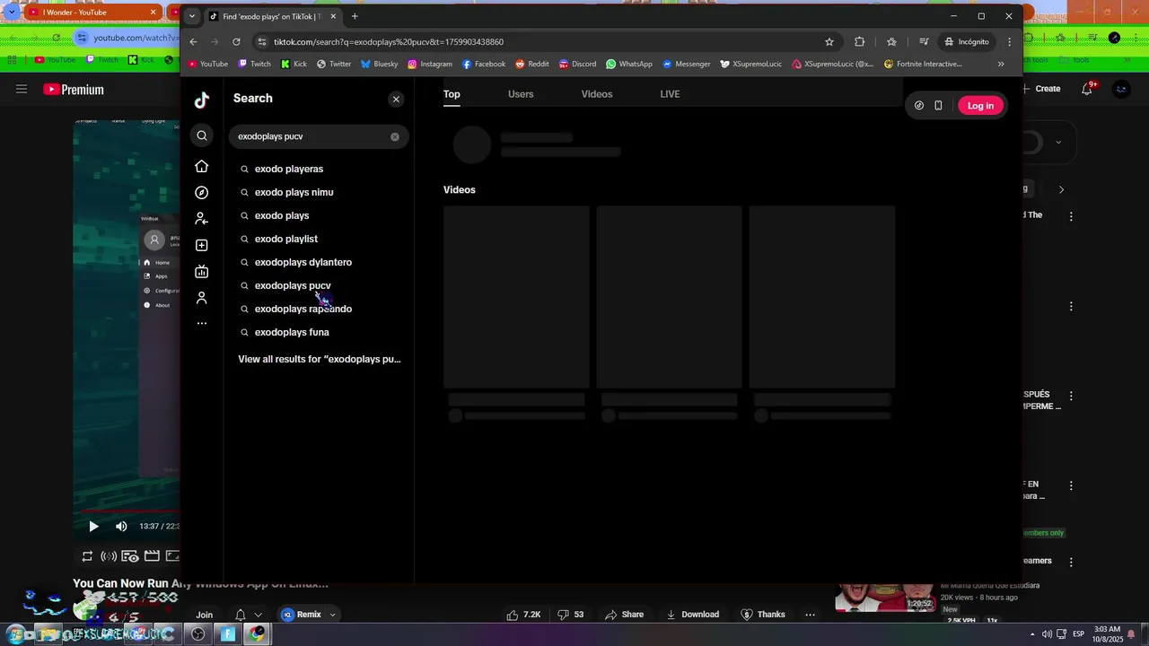Switch to the Top results tab
1149x646 pixels.
452,94
